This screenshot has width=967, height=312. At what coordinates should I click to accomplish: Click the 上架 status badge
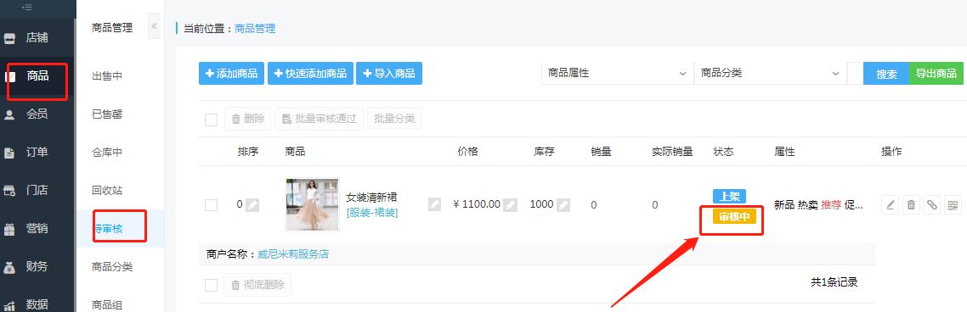[x=730, y=197]
